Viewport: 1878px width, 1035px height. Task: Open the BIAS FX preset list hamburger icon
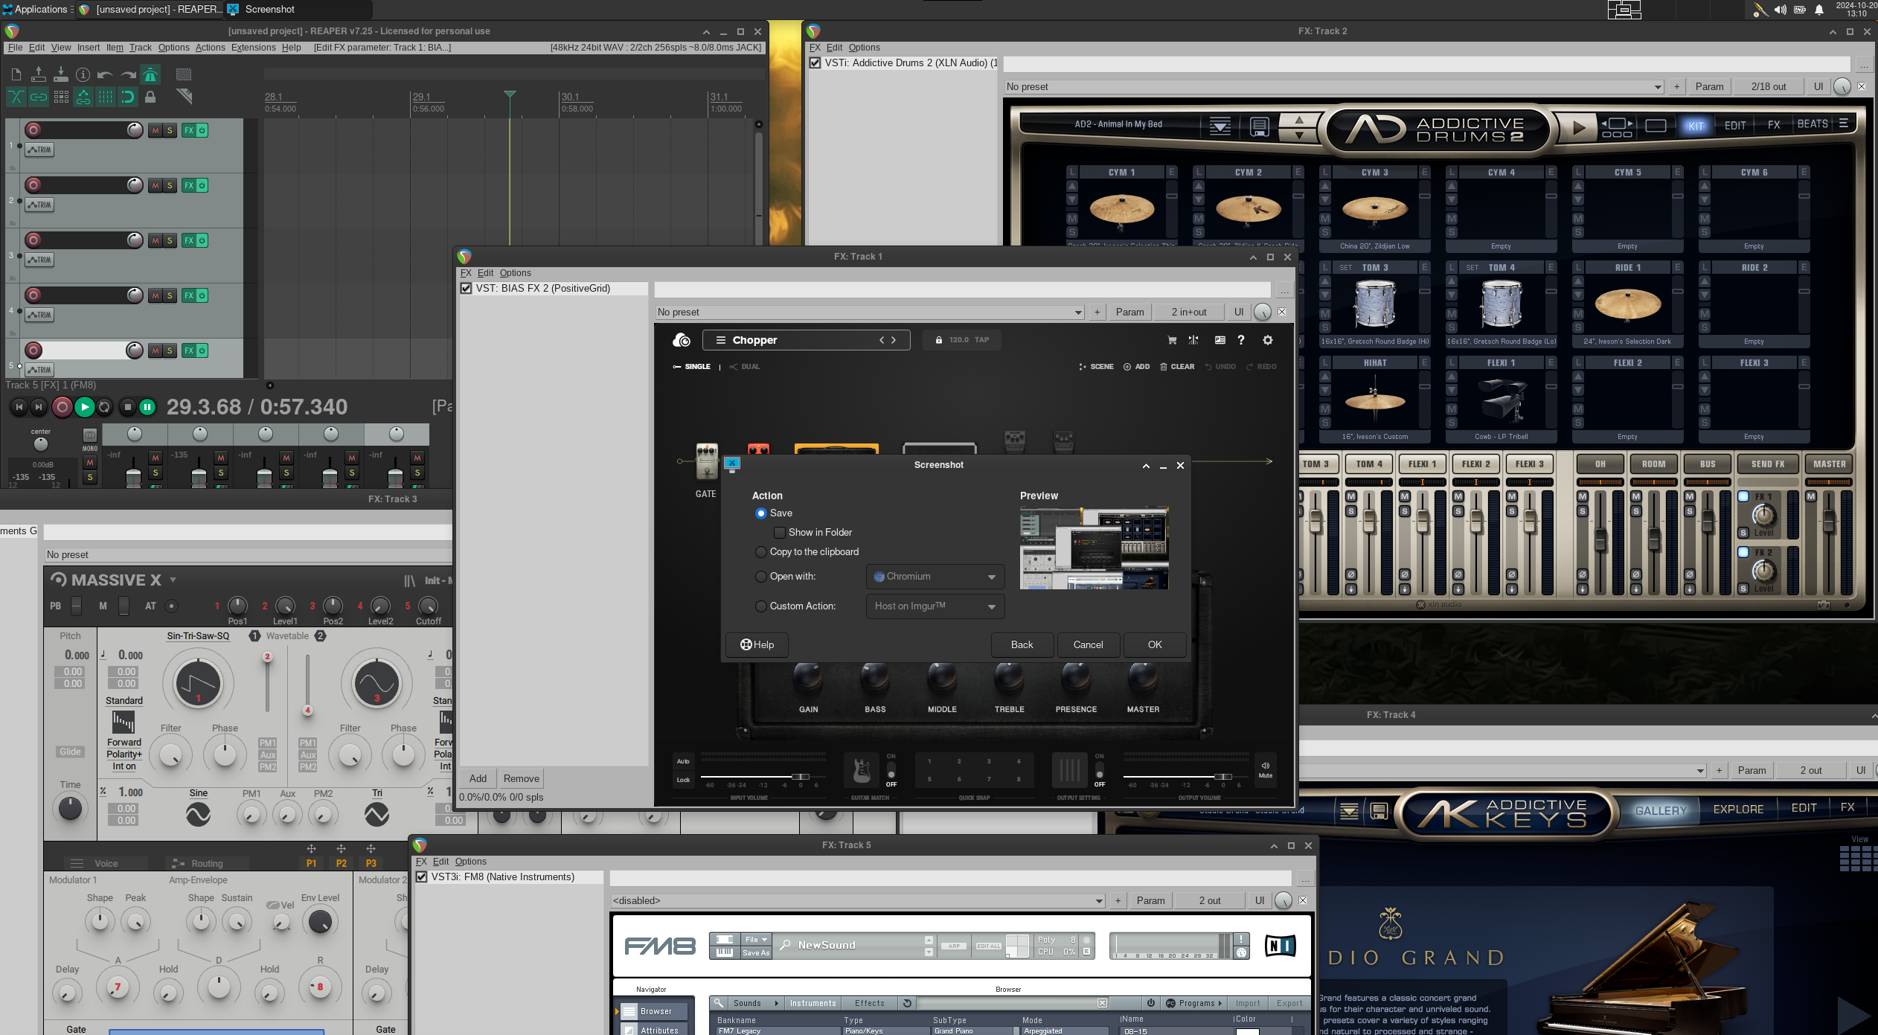tap(720, 340)
